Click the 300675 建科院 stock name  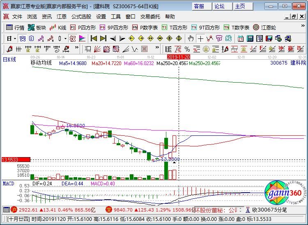pyautogui.click(x=288, y=63)
